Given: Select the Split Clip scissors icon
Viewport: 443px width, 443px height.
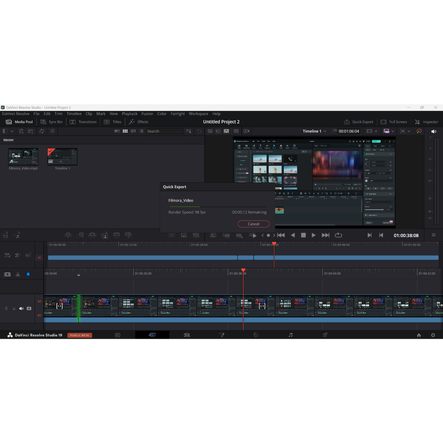Looking at the screenshot, I should [18, 274].
